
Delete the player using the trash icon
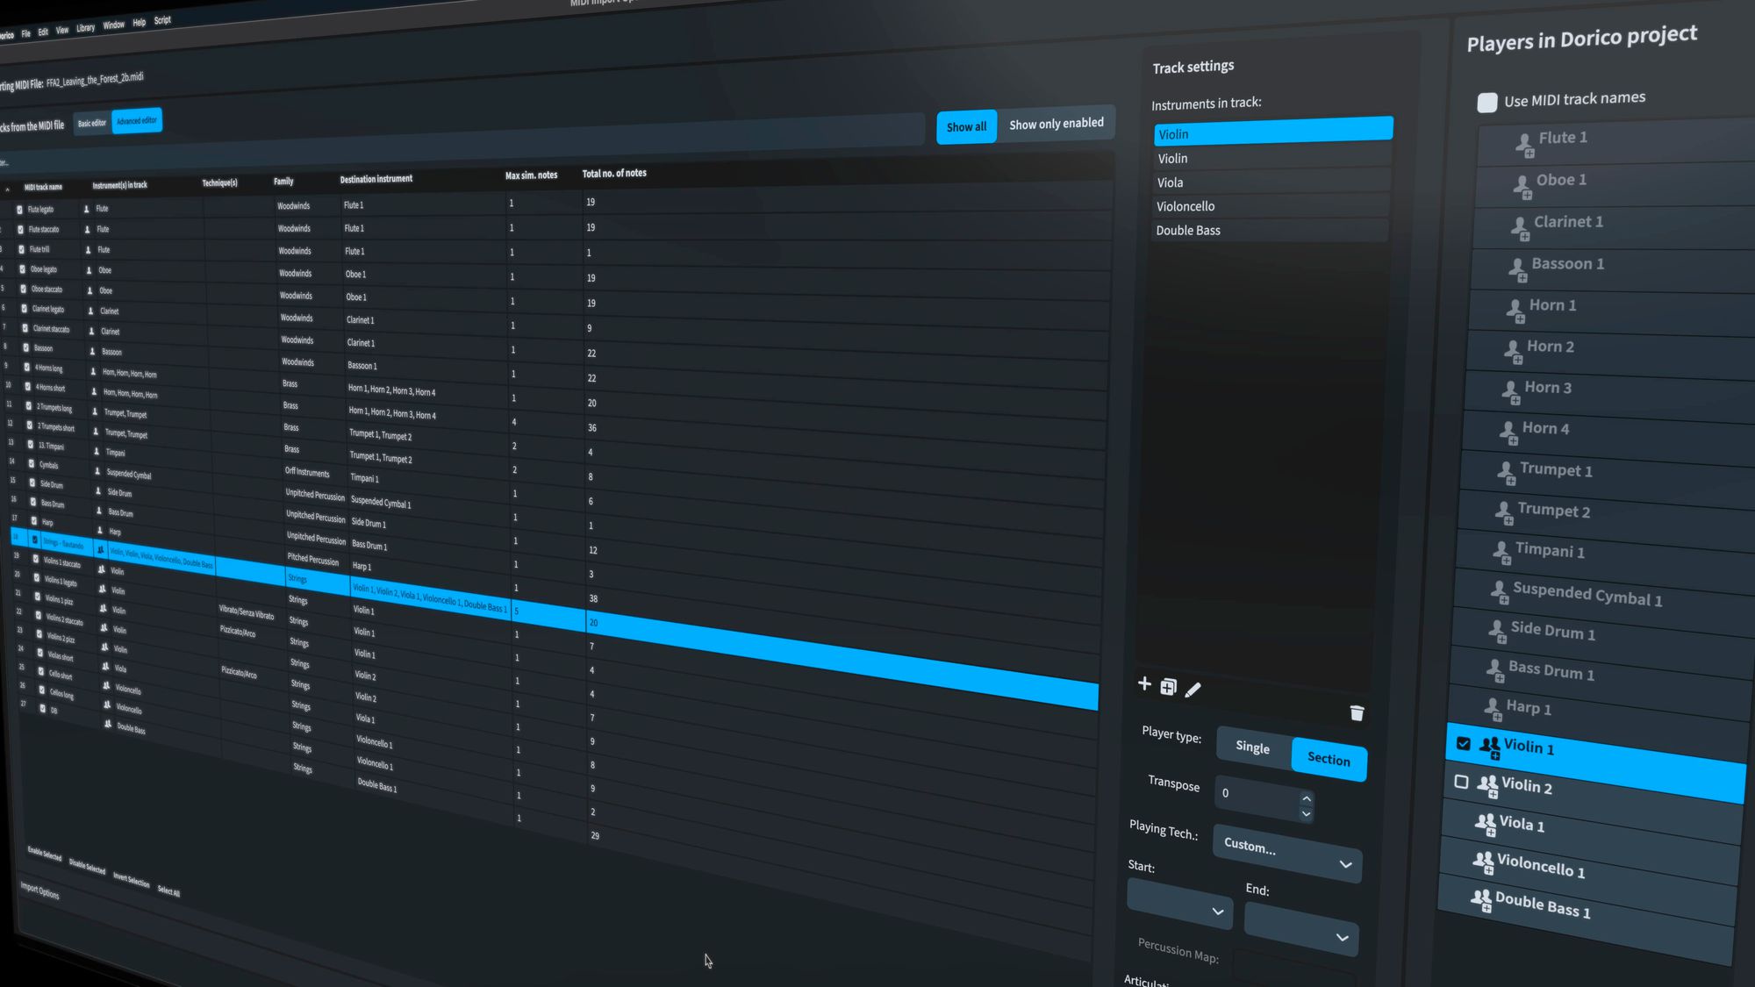click(1357, 713)
